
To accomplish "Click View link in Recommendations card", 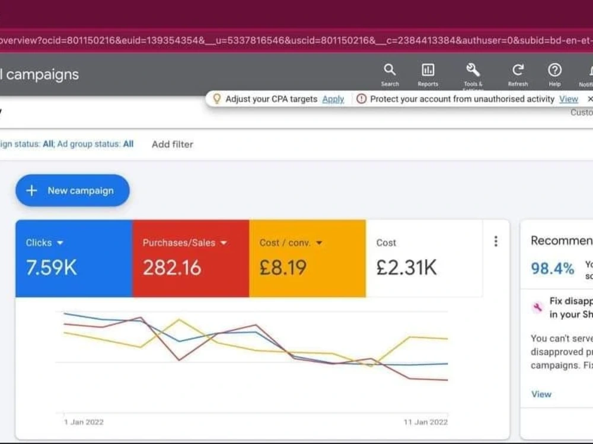I will click(541, 394).
